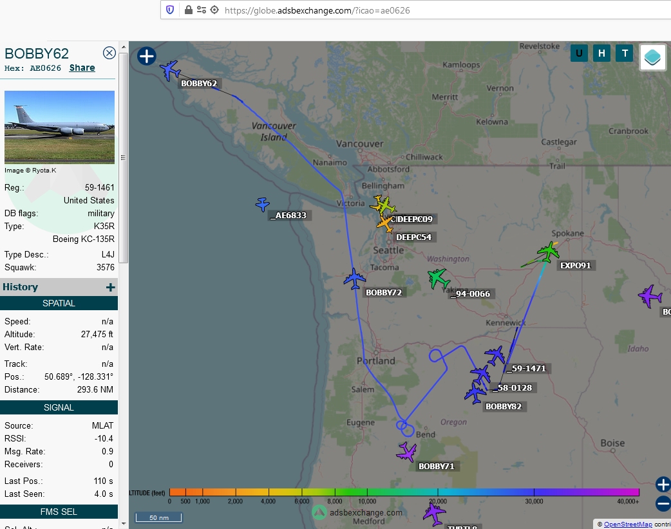
Task: Click the sidebar scrollbar down arrow
Action: tap(124, 523)
